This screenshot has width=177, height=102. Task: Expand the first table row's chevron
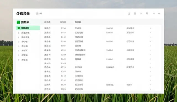150,28
